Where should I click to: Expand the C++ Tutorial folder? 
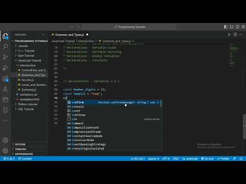coord(30,51)
